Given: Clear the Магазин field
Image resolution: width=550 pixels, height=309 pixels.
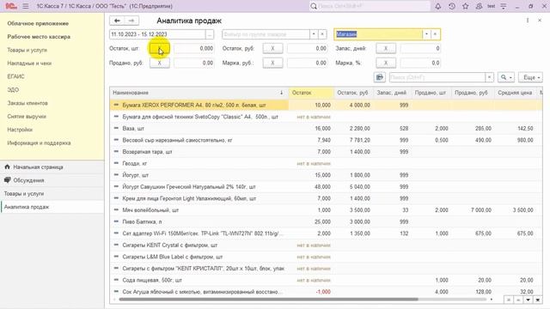Looking at the screenshot, I should click(435, 34).
